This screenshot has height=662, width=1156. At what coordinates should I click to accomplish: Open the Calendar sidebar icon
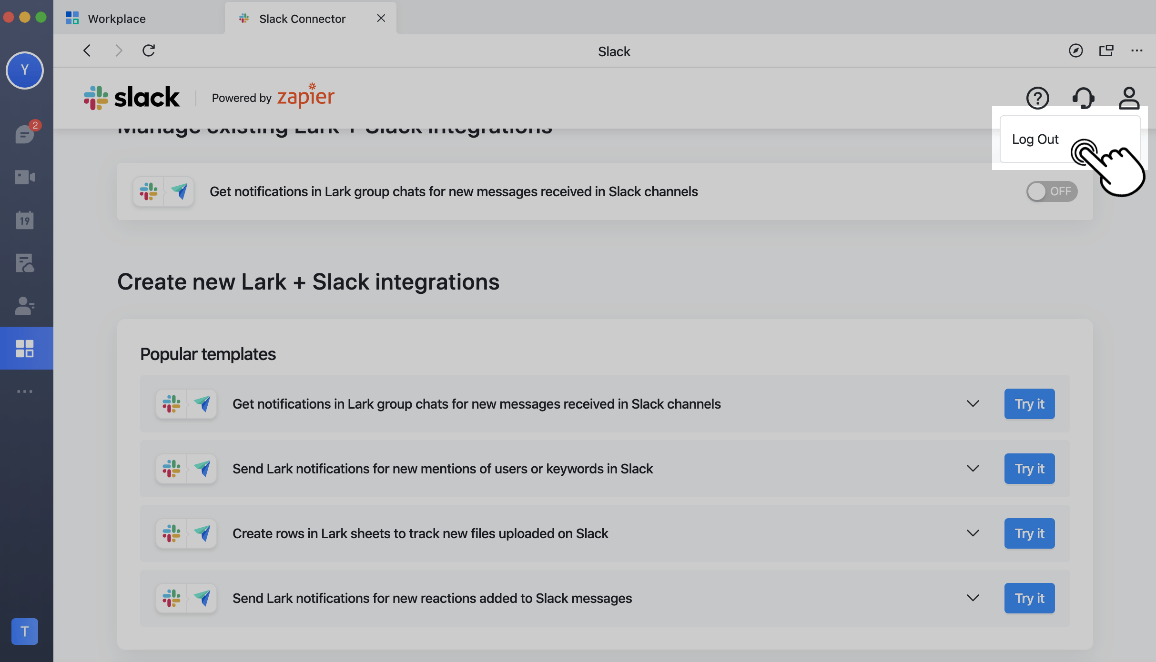point(25,220)
